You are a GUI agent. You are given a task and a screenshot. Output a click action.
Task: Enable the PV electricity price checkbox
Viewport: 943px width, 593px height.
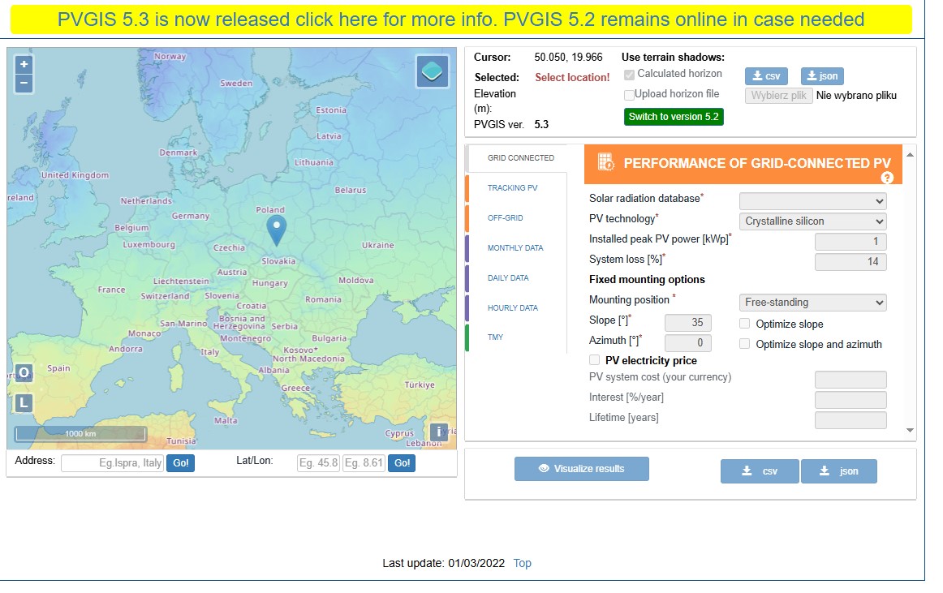595,360
